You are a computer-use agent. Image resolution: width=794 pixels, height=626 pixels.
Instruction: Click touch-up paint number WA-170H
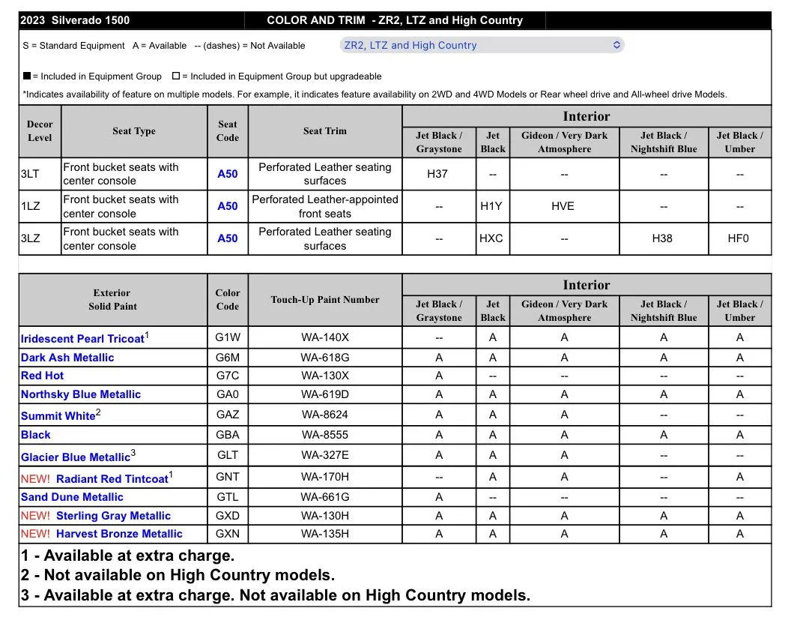pos(324,477)
